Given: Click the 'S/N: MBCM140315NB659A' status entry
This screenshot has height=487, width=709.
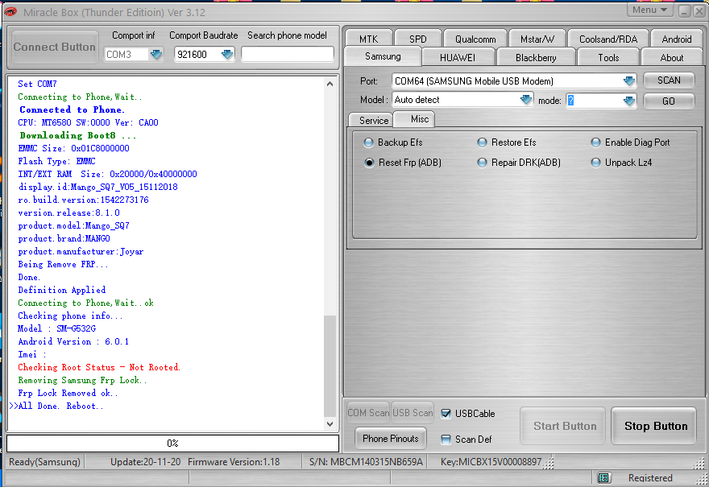Looking at the screenshot, I should click(x=366, y=462).
